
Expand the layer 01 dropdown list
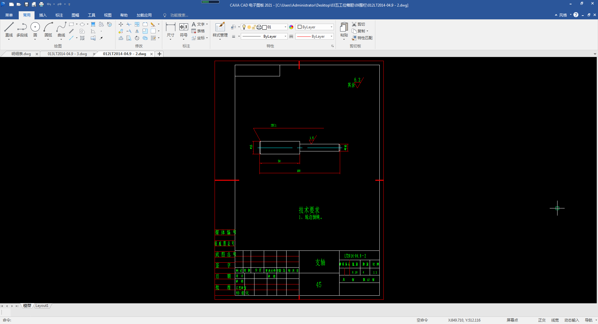tap(285, 27)
